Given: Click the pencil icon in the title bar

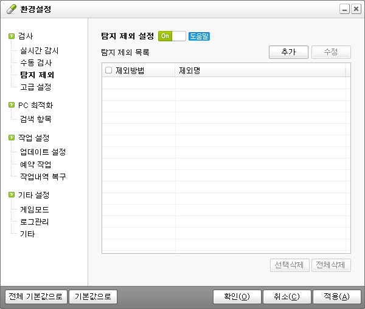Looking at the screenshot, I should (12, 10).
